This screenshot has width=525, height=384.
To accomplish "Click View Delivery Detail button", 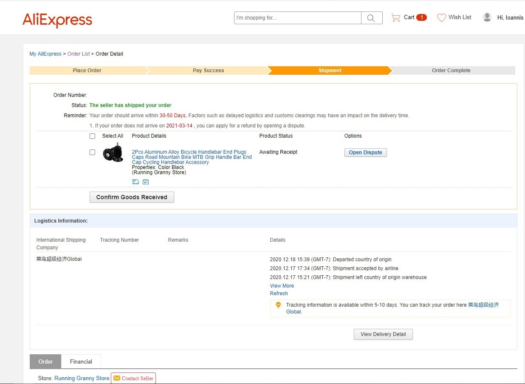I will 383,334.
